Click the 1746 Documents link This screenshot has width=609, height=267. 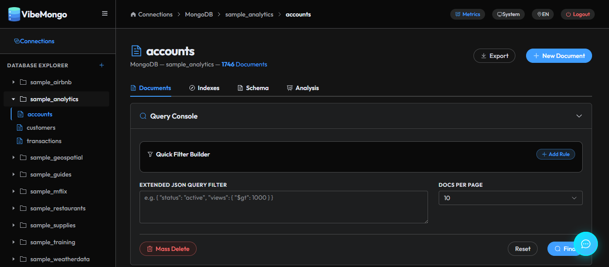pos(244,64)
